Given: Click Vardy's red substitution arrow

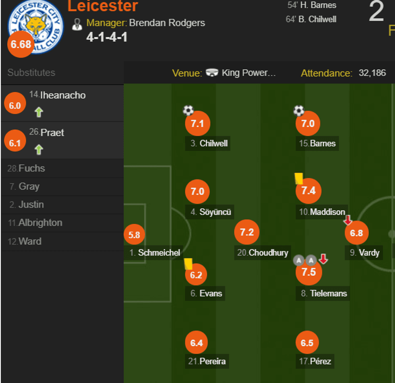Looking at the screenshot, I should coord(348,220).
